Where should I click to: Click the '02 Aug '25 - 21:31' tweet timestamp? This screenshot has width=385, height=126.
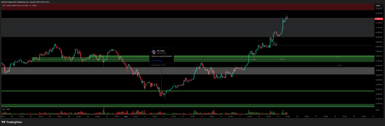(x=158, y=65)
